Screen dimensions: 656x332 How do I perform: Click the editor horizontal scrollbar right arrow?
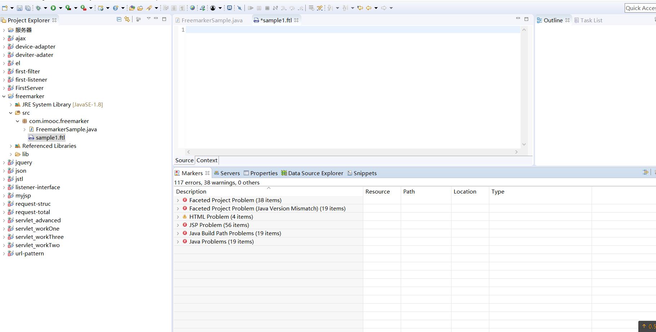[x=516, y=152]
